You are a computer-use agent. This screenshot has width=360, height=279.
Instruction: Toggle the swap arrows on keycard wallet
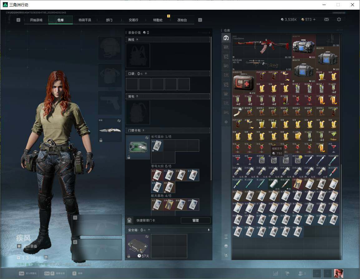click(x=147, y=138)
